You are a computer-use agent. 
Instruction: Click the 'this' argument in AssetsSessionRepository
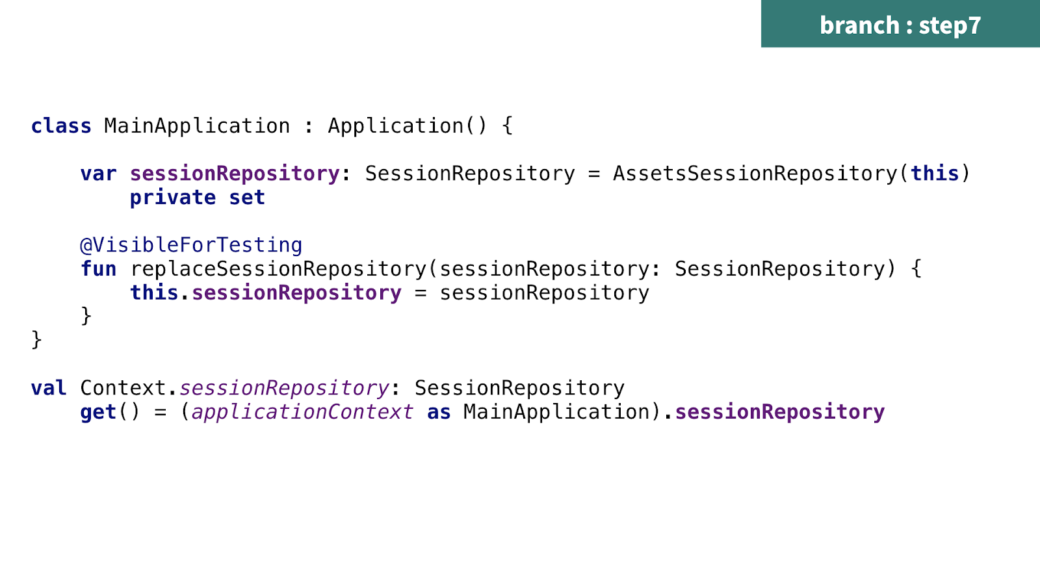click(x=935, y=173)
